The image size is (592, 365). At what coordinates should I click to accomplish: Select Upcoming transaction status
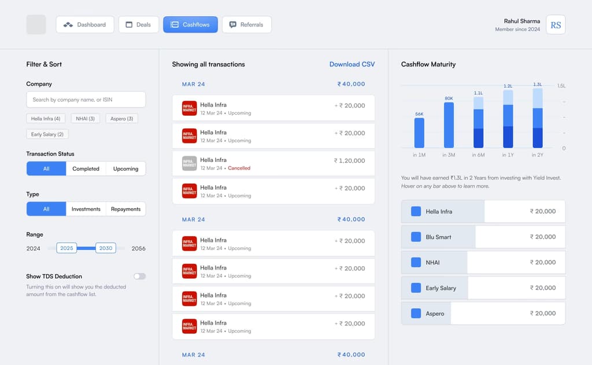(125, 168)
